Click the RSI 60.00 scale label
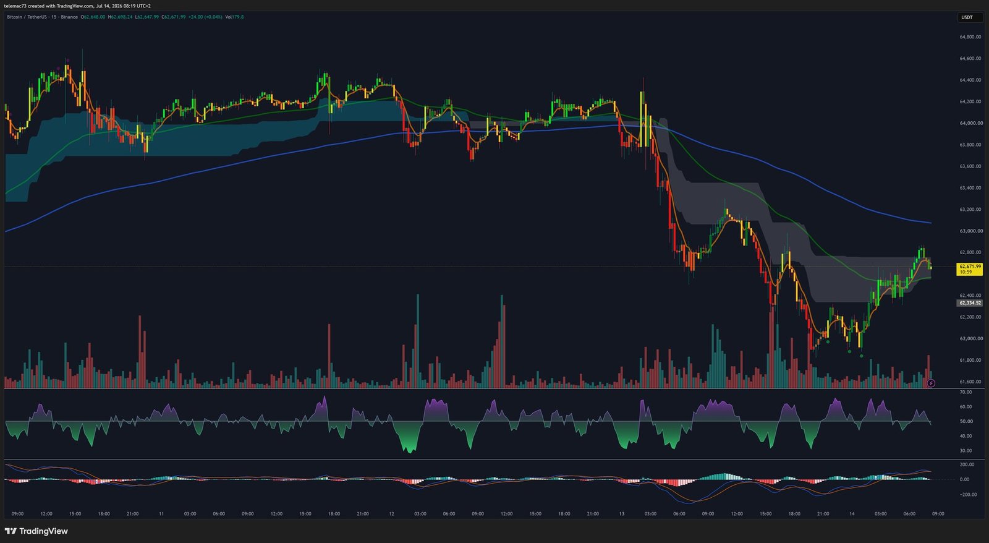The height and width of the screenshot is (543, 989). [966, 407]
